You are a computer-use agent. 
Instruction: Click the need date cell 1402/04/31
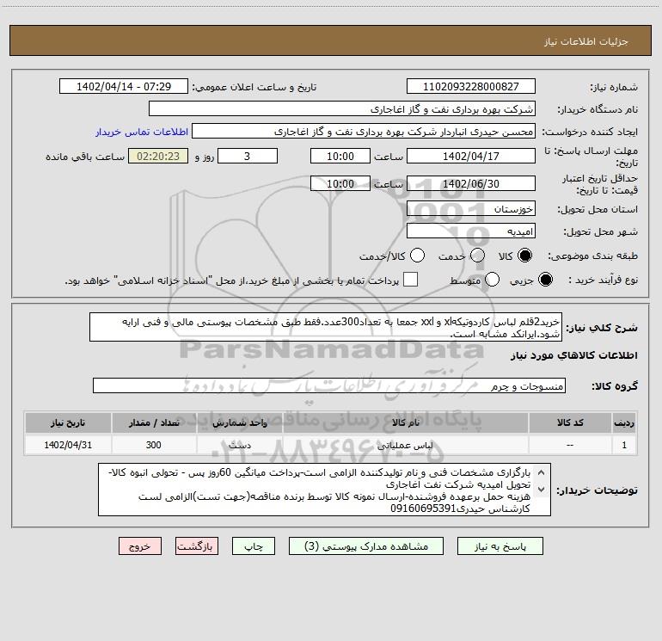68,445
